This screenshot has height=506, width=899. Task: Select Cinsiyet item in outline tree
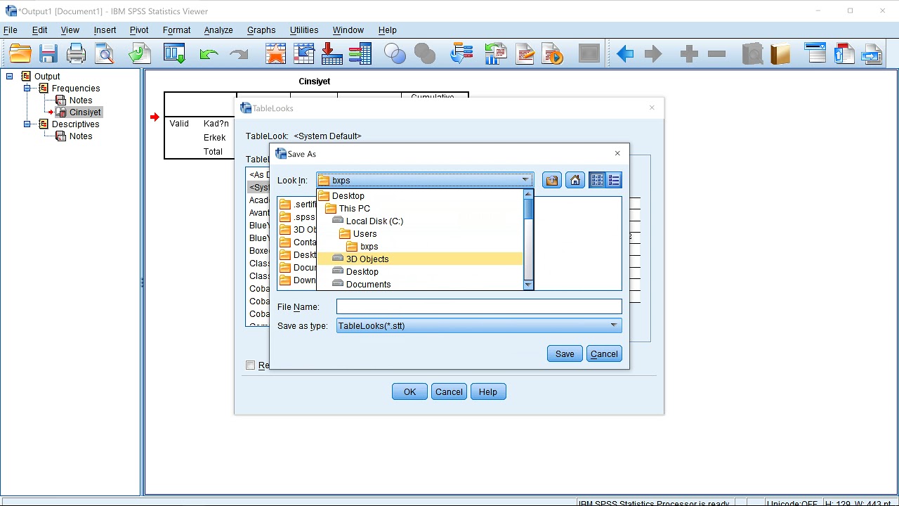(85, 112)
